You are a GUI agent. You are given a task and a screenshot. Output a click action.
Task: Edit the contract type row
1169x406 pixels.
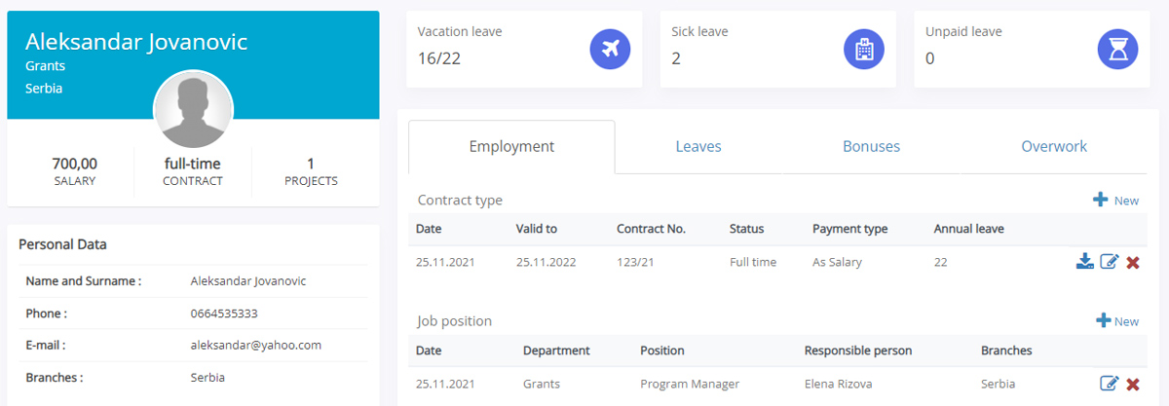coord(1109,262)
